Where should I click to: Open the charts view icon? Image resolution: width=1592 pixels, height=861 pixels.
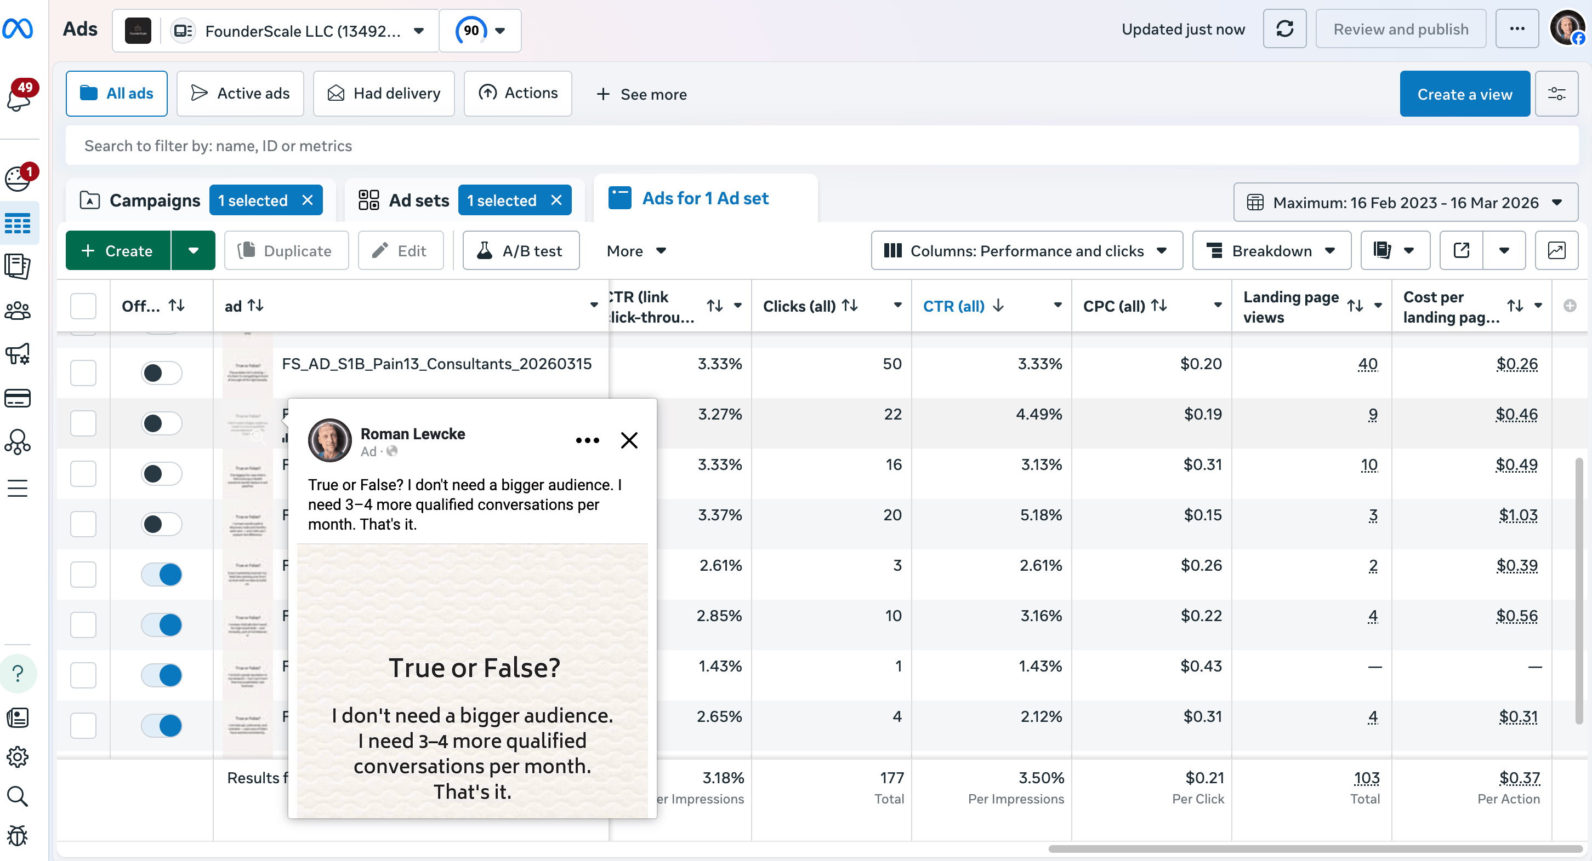coord(1556,250)
